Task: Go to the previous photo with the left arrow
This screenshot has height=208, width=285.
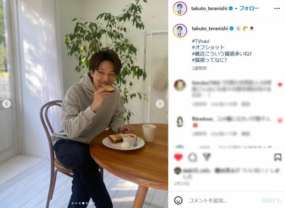Action: (7, 104)
